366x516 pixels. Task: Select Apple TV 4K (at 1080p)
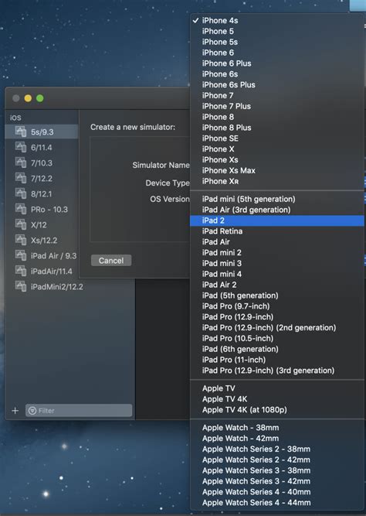[277, 410]
